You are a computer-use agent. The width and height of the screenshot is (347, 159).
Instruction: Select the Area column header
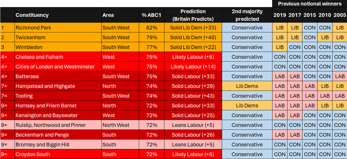click(x=108, y=15)
